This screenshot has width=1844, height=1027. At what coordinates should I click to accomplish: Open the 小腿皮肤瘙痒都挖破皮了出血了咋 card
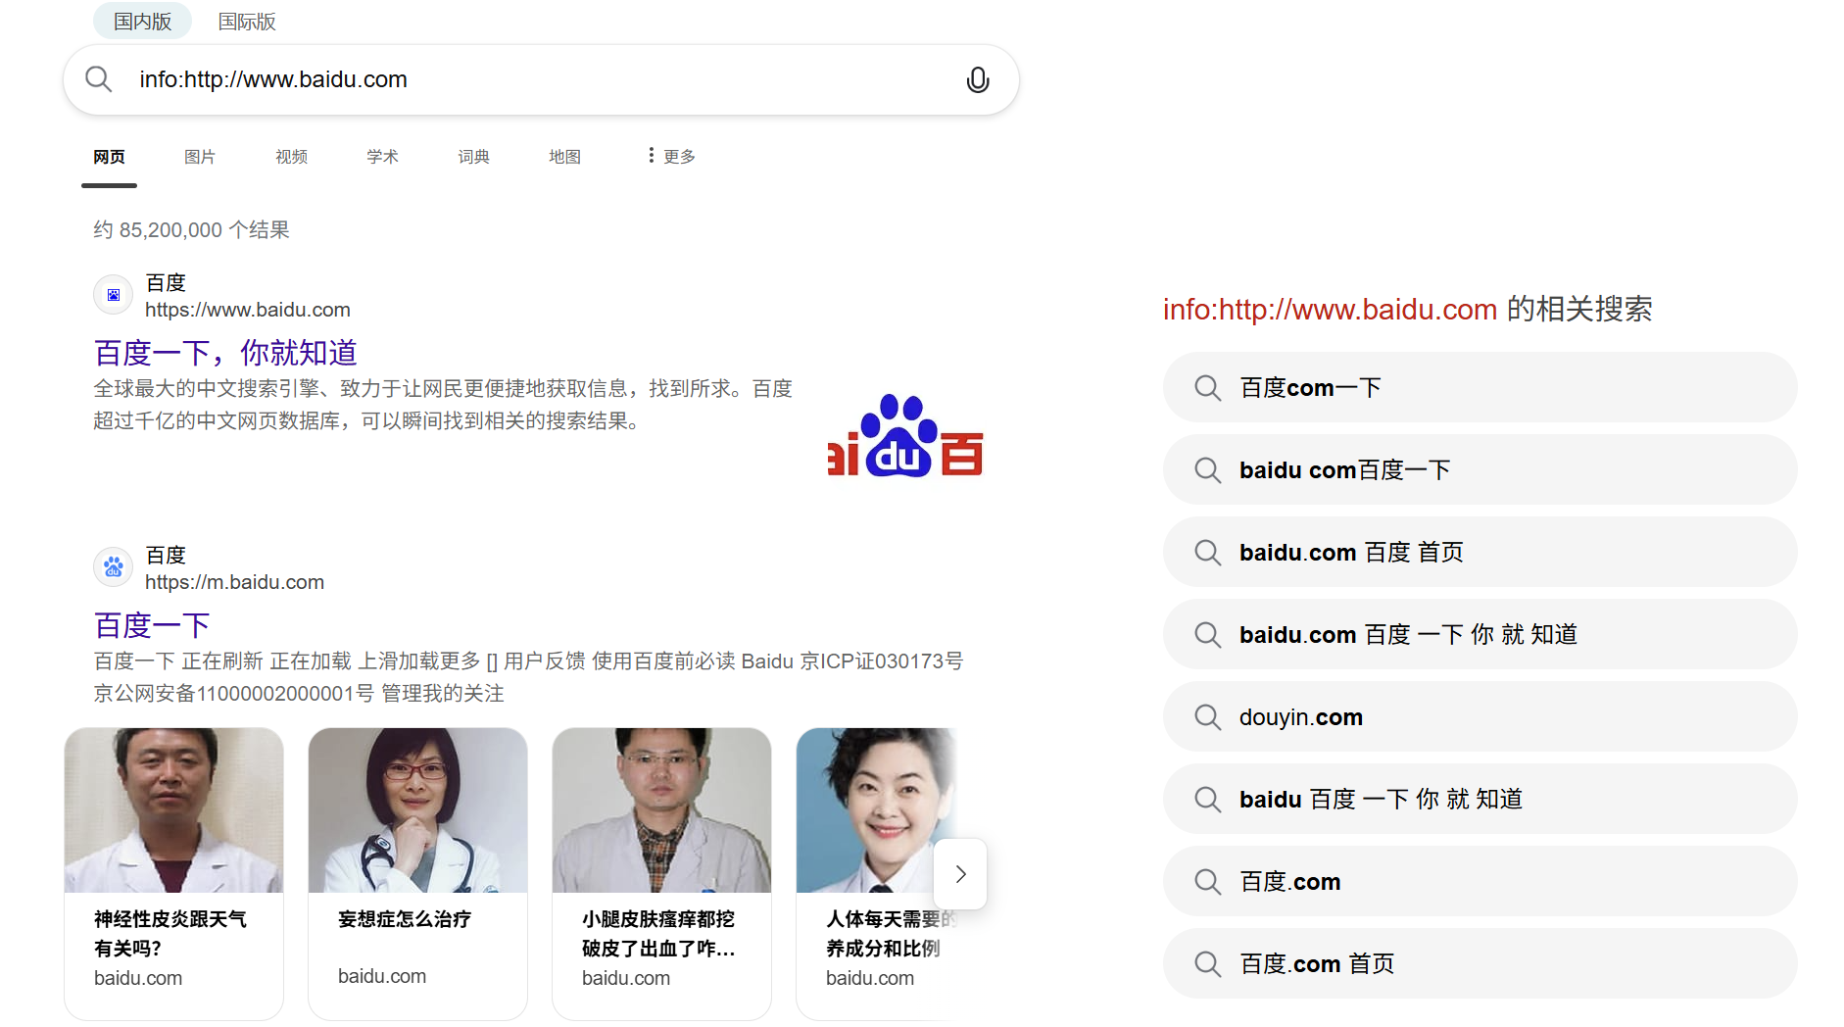[x=661, y=873]
